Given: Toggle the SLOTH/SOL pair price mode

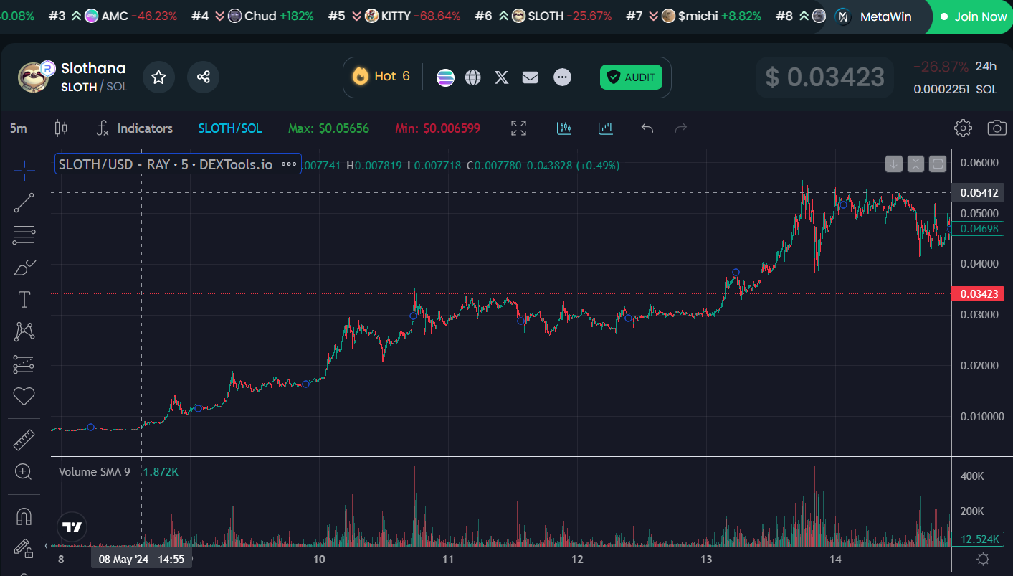Looking at the screenshot, I should [x=230, y=128].
